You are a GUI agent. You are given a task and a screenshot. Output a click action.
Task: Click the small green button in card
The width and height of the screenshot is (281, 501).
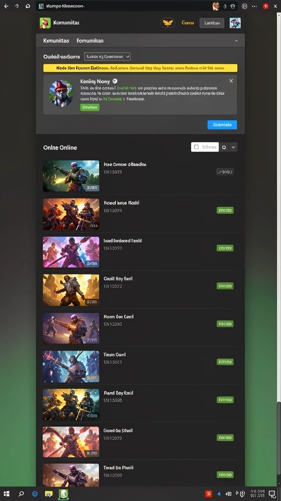pyautogui.click(x=90, y=107)
